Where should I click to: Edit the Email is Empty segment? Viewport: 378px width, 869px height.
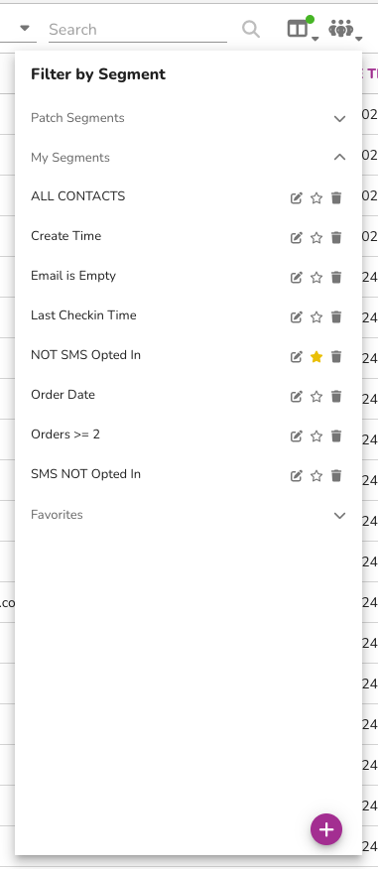(297, 277)
